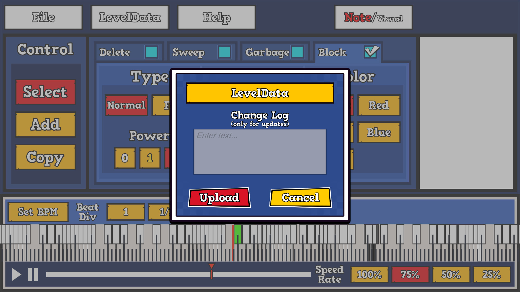This screenshot has height=292, width=520.
Task: Open the File menu
Action: tap(43, 17)
